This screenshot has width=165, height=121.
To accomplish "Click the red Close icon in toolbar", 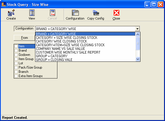I will click(x=116, y=13).
